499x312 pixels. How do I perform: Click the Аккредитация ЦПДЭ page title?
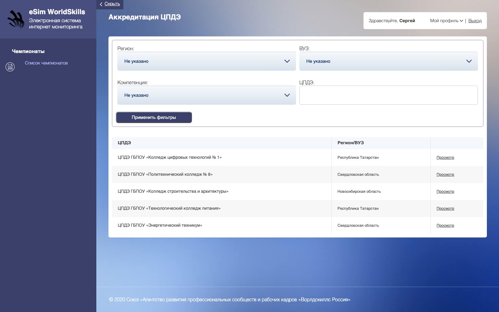pyautogui.click(x=145, y=17)
